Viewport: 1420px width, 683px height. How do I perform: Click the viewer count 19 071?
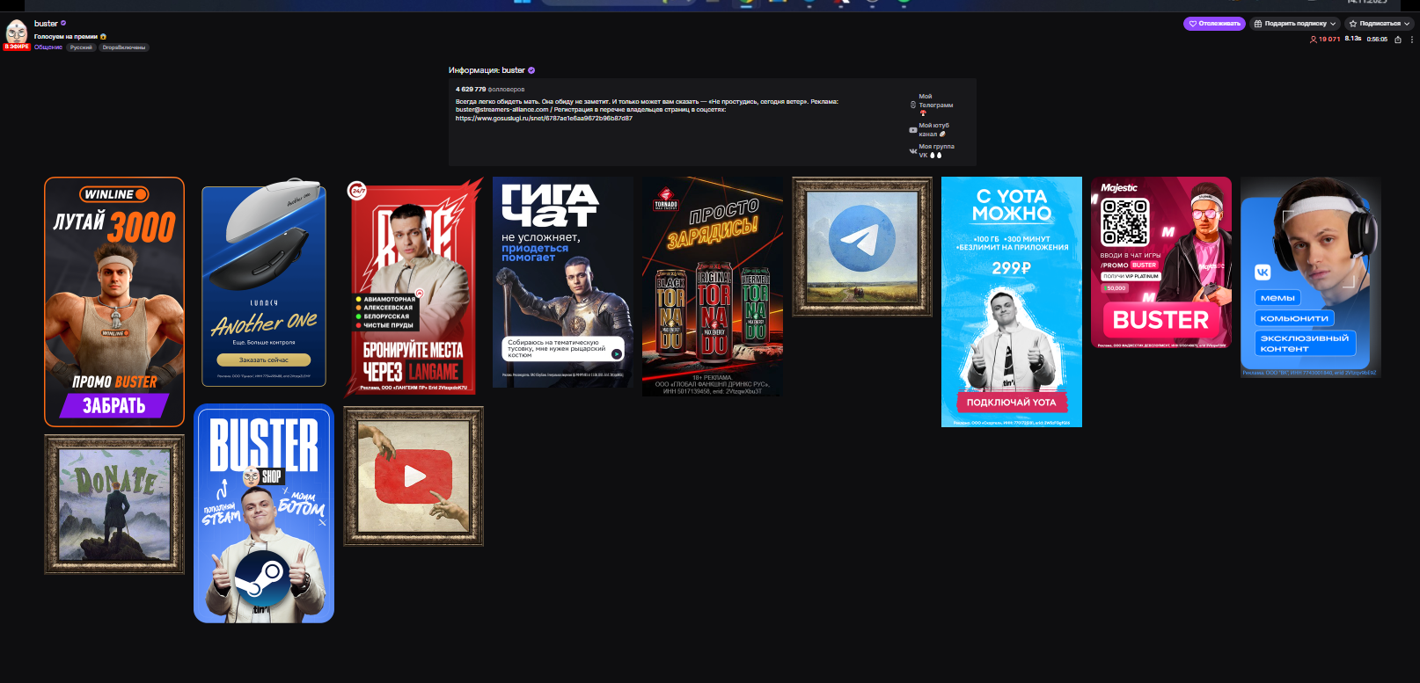[x=1325, y=40]
